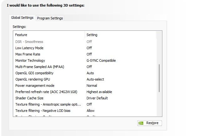Viewport: 199px width, 136px height.
Task: Open Texture filtering Negative LOD bias Allow value
Action: pos(91,111)
